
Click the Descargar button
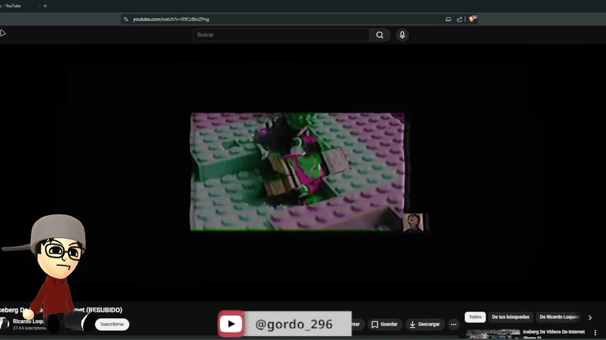point(424,324)
